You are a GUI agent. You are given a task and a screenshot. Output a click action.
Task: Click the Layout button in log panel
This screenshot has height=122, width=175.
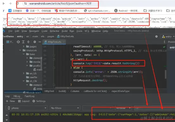[24, 101]
